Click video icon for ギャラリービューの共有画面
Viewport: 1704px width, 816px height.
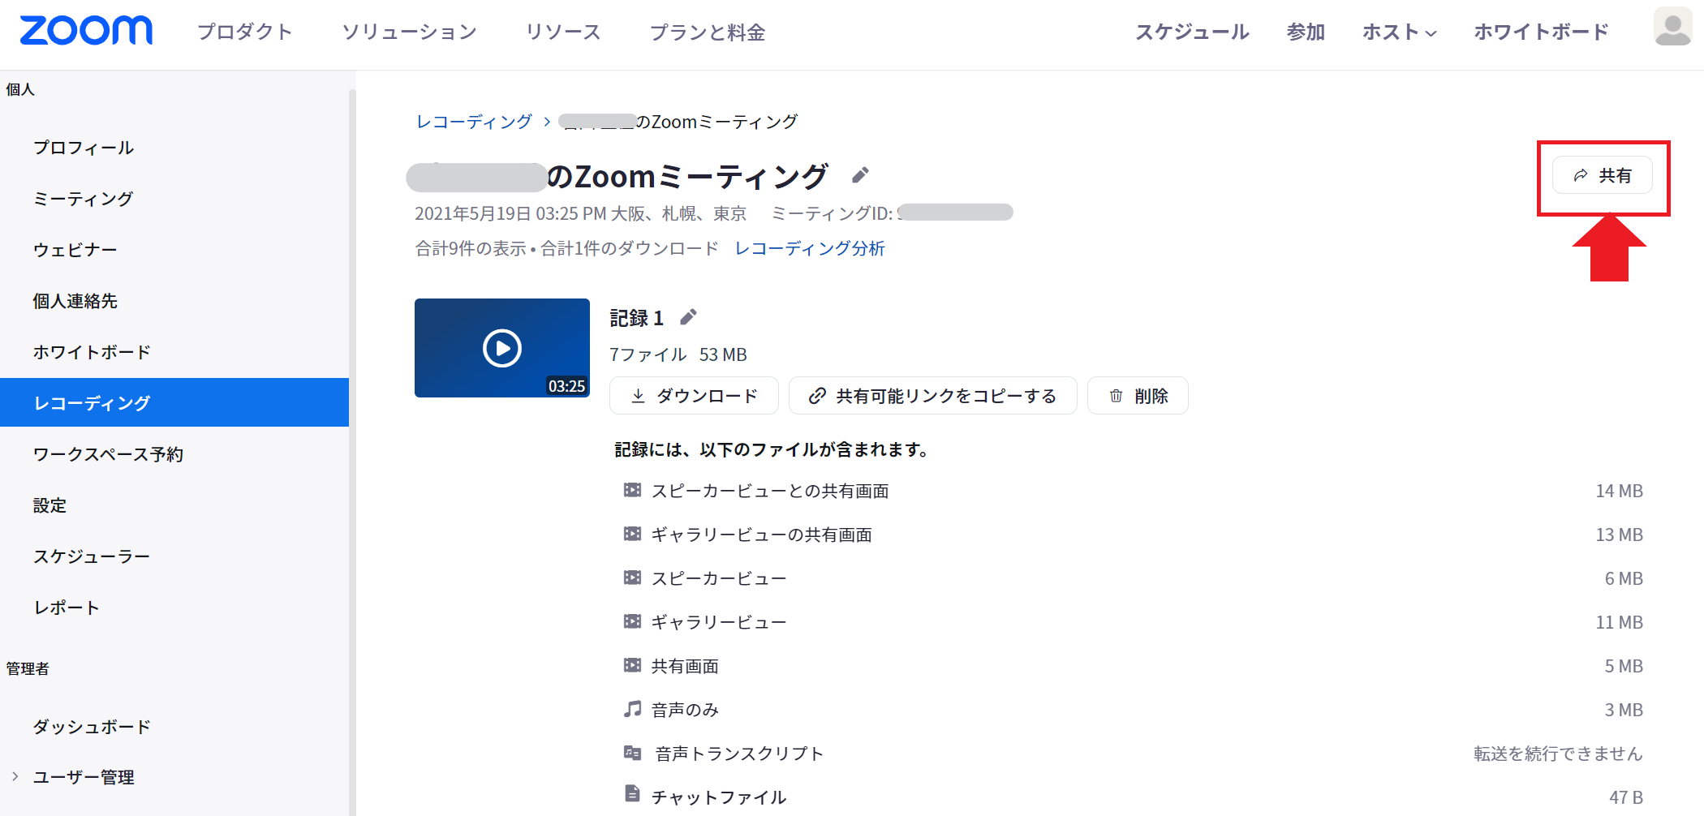pos(632,534)
